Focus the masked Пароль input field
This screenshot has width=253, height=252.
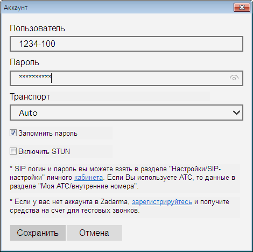pos(127,78)
